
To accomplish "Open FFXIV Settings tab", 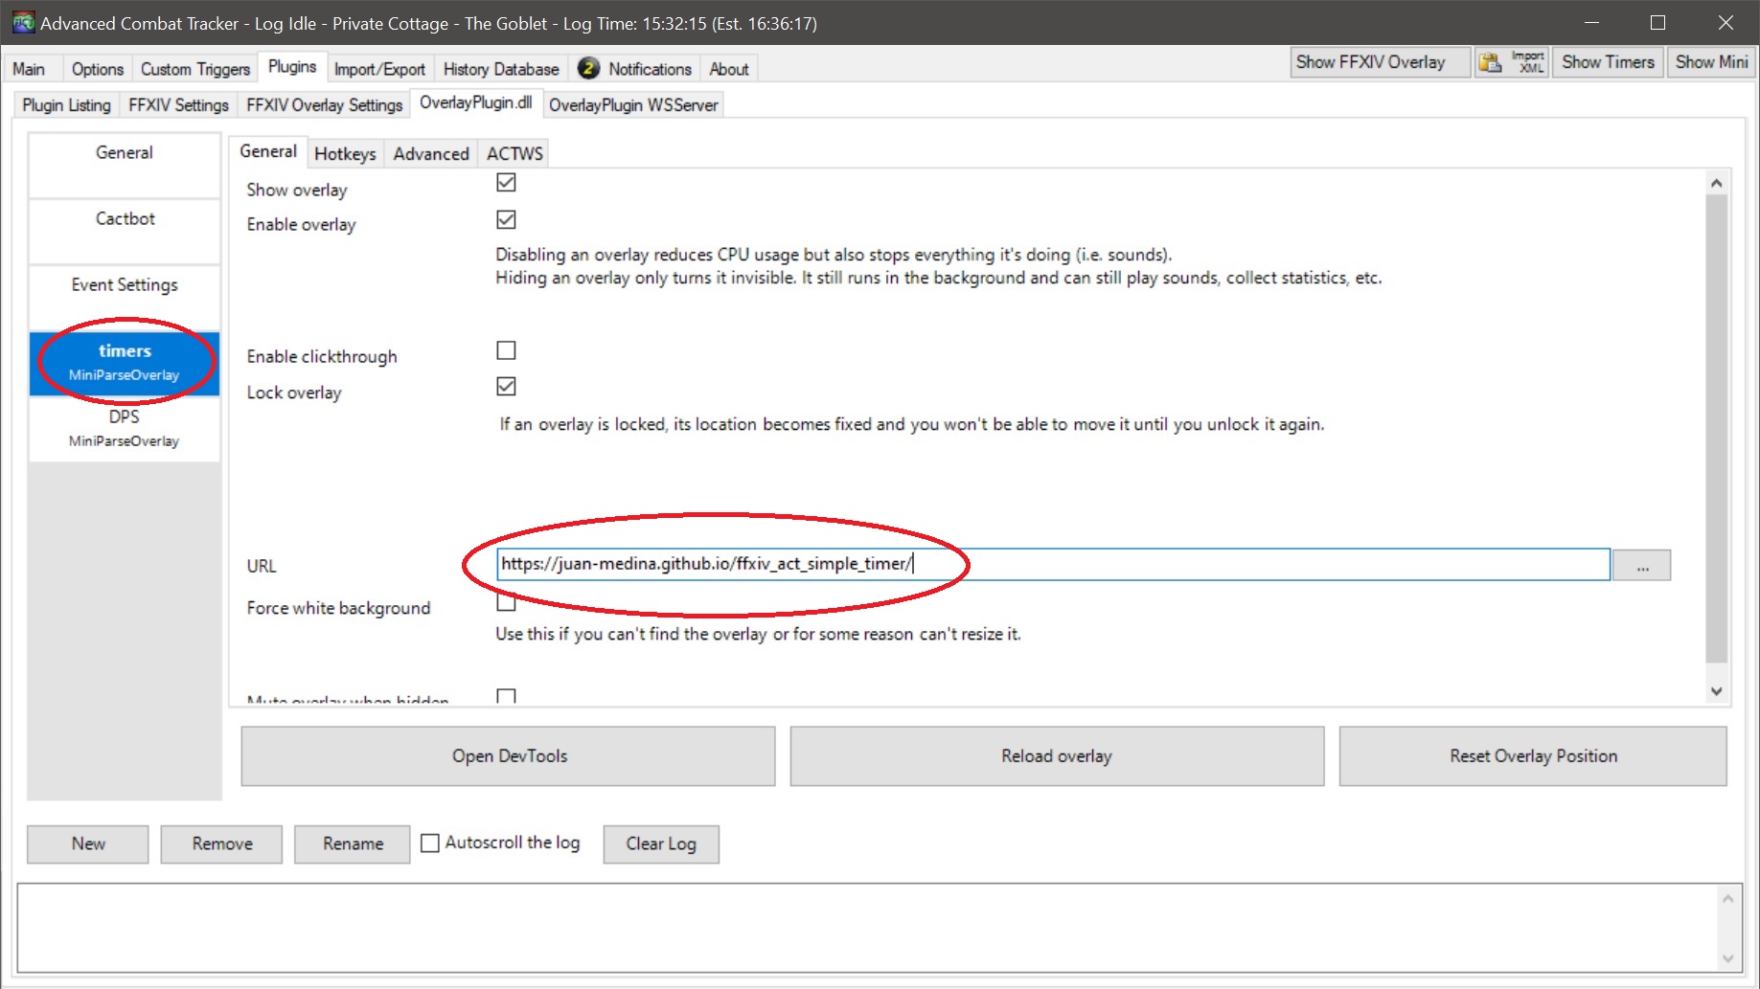I will (x=178, y=105).
